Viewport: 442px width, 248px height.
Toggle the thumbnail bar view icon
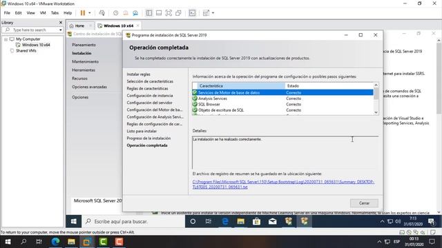(159, 13)
